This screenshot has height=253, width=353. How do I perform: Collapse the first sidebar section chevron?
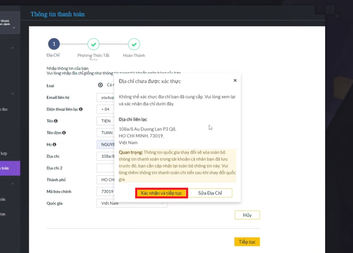(x=12, y=48)
